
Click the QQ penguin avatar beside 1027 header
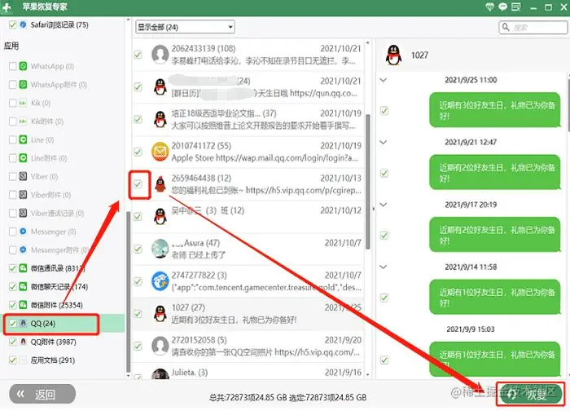click(393, 55)
